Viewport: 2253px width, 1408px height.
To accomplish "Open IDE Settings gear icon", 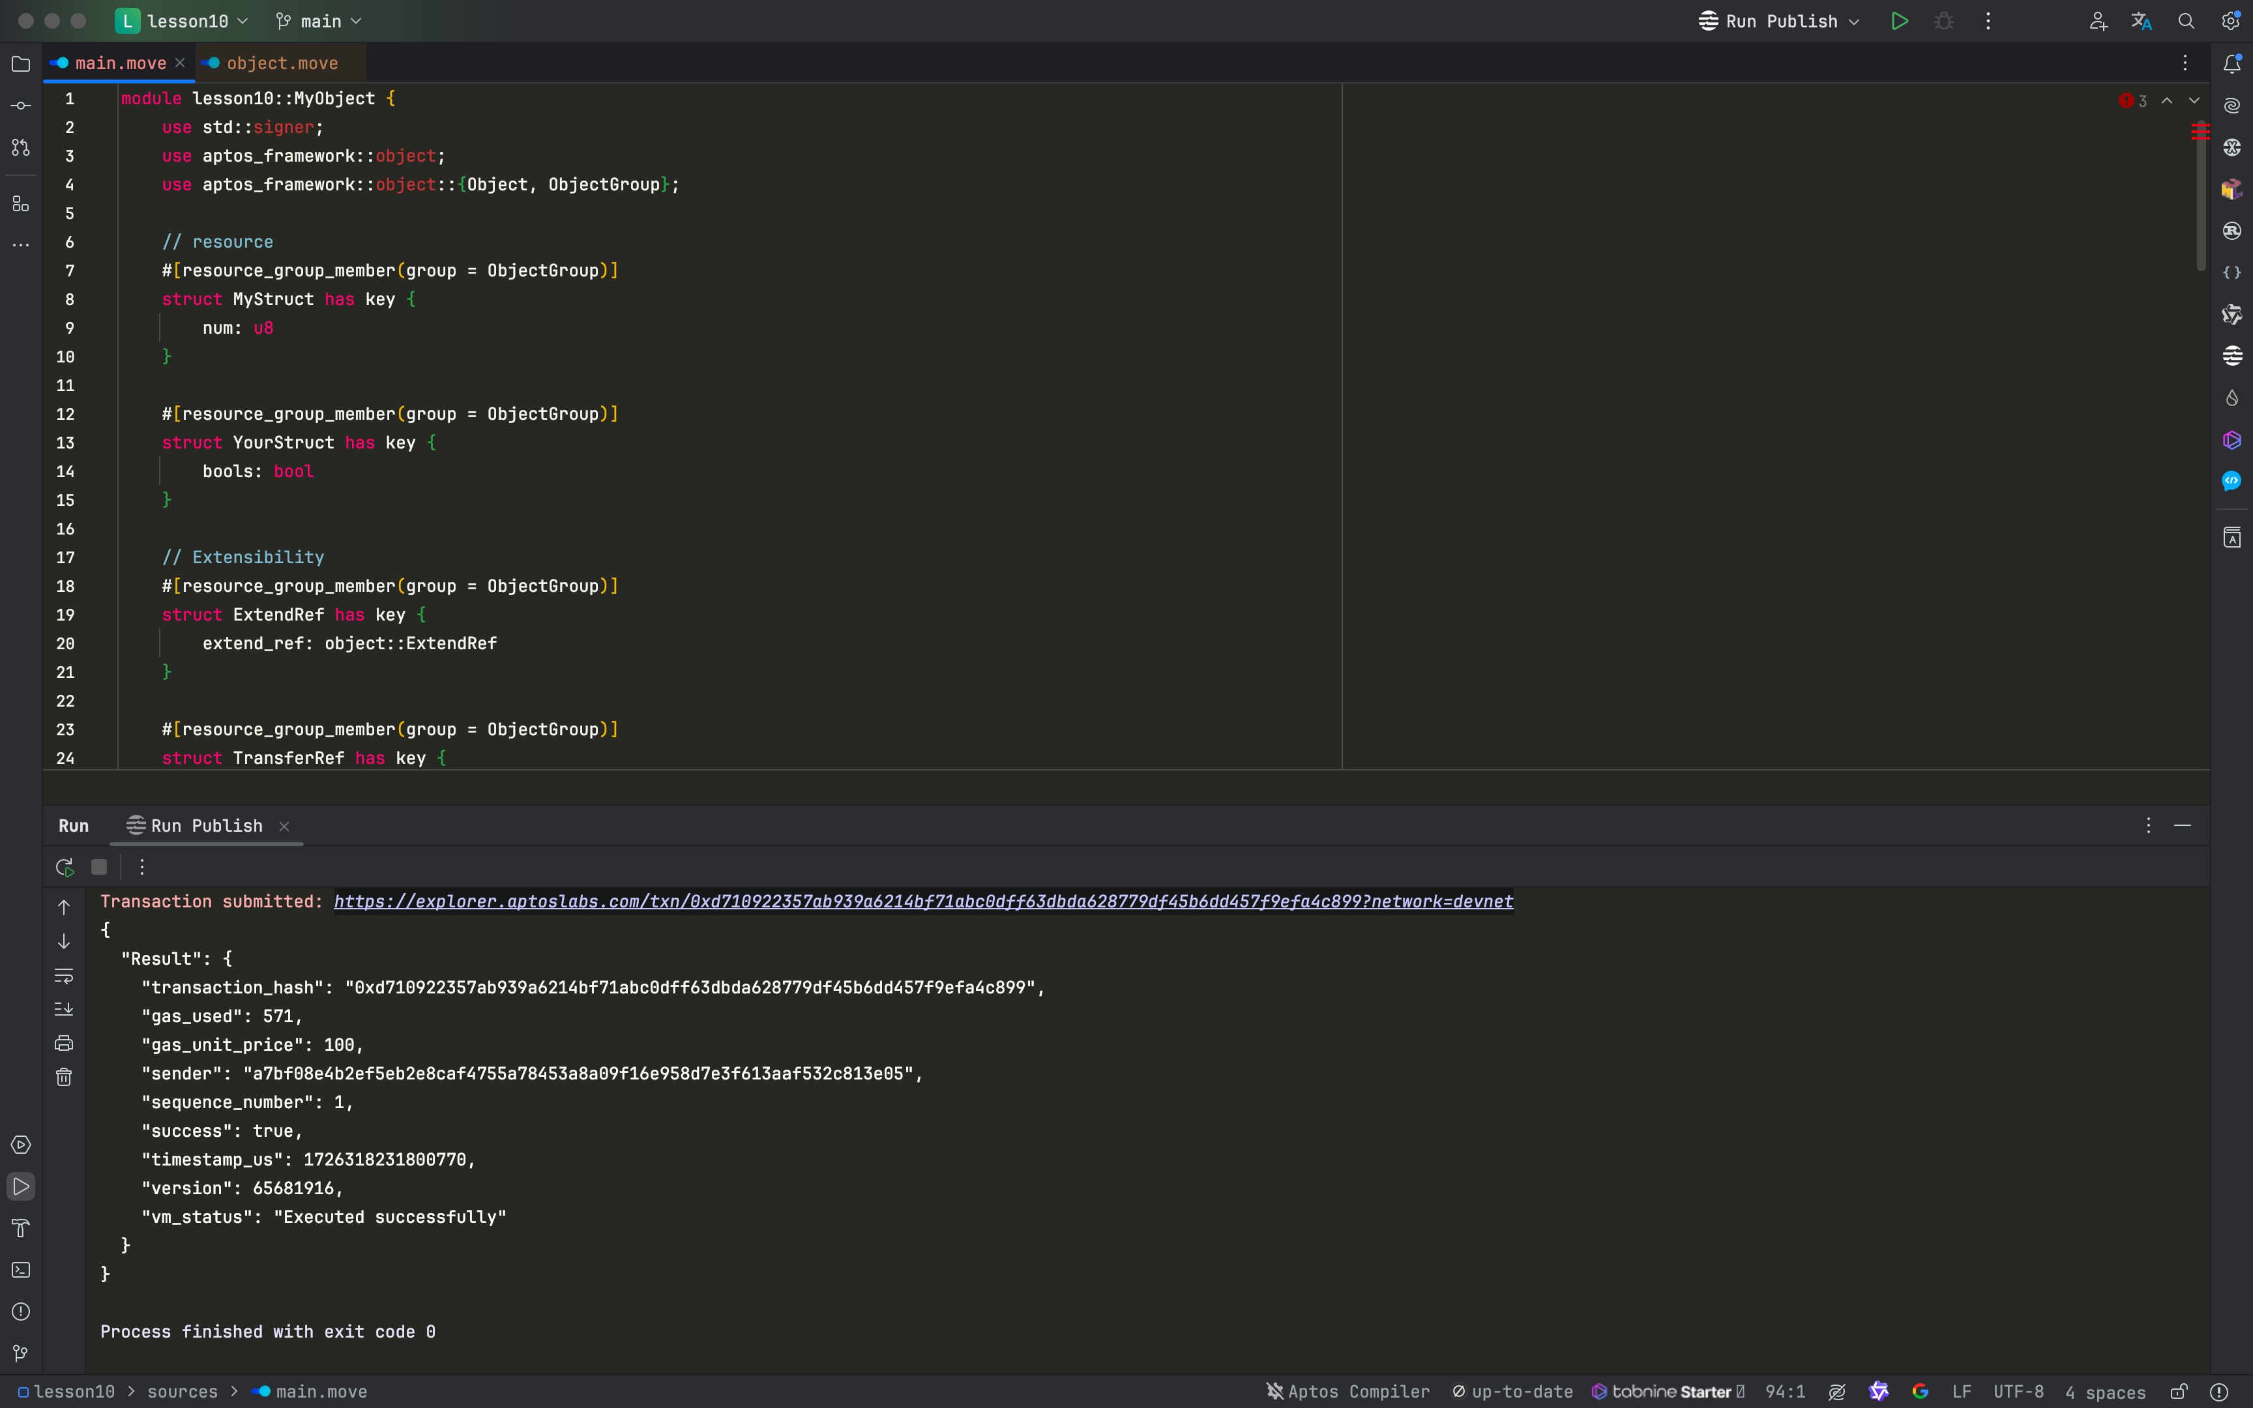I will (x=2231, y=20).
